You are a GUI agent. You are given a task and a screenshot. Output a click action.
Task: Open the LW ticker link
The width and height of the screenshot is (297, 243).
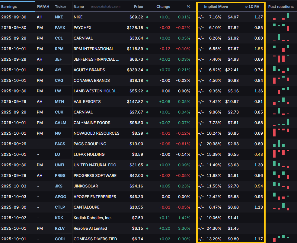coord(58,91)
